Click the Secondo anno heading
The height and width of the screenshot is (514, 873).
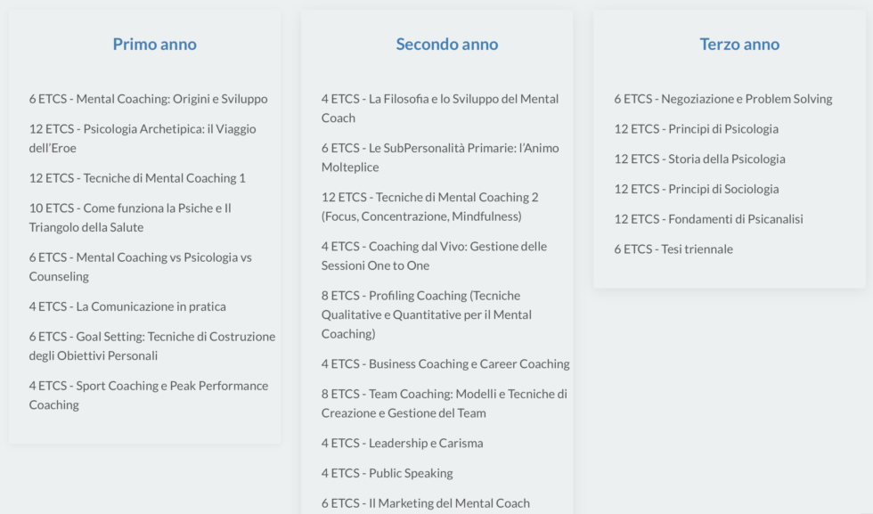click(x=446, y=45)
